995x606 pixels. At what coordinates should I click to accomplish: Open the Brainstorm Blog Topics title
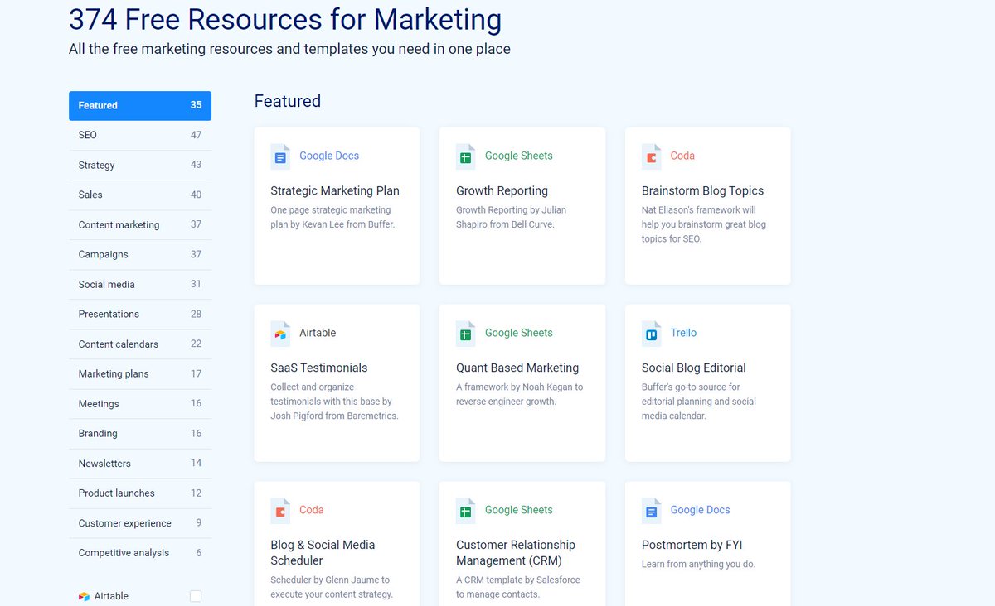(x=702, y=190)
